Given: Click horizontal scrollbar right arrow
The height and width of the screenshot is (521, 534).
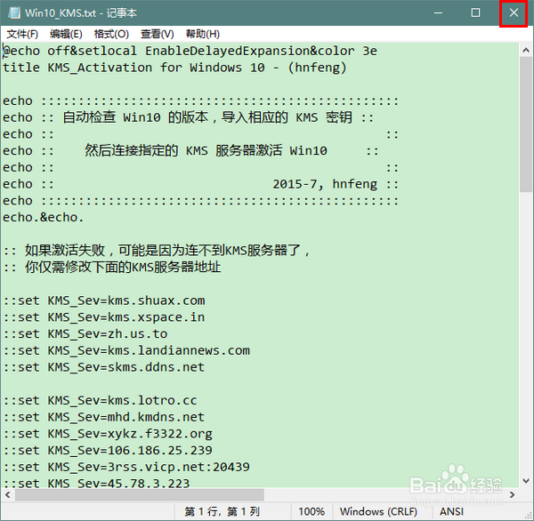Looking at the screenshot, I should 512,494.
